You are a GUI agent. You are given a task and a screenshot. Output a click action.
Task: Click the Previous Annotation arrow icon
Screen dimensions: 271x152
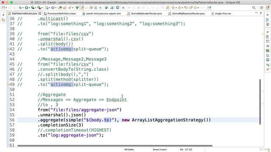point(180,8)
